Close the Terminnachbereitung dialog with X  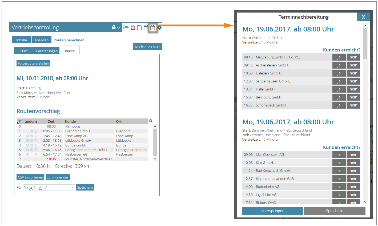(363, 17)
